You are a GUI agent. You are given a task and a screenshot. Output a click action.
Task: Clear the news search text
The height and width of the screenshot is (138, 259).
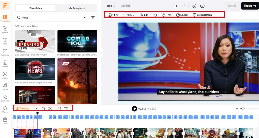85,18
